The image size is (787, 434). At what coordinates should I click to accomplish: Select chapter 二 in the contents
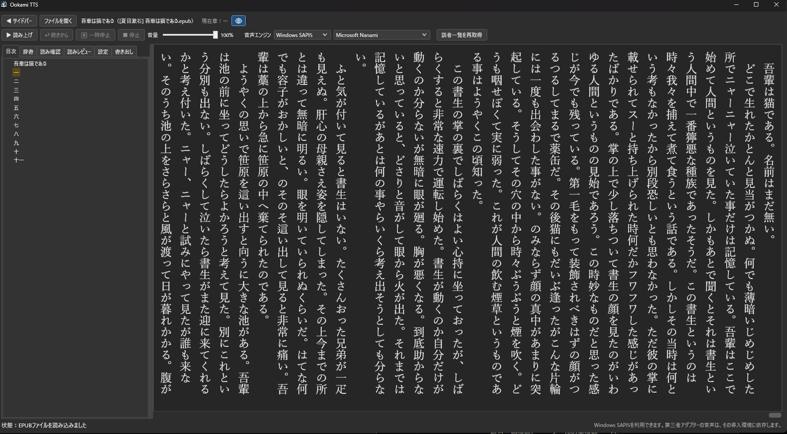16,81
